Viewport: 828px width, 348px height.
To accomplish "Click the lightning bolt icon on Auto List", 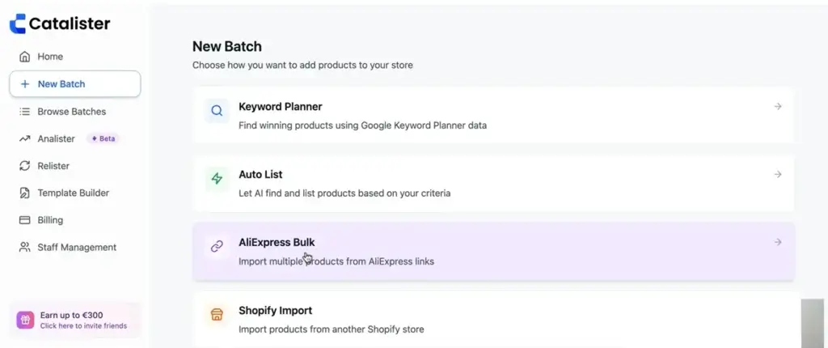I will pyautogui.click(x=217, y=179).
